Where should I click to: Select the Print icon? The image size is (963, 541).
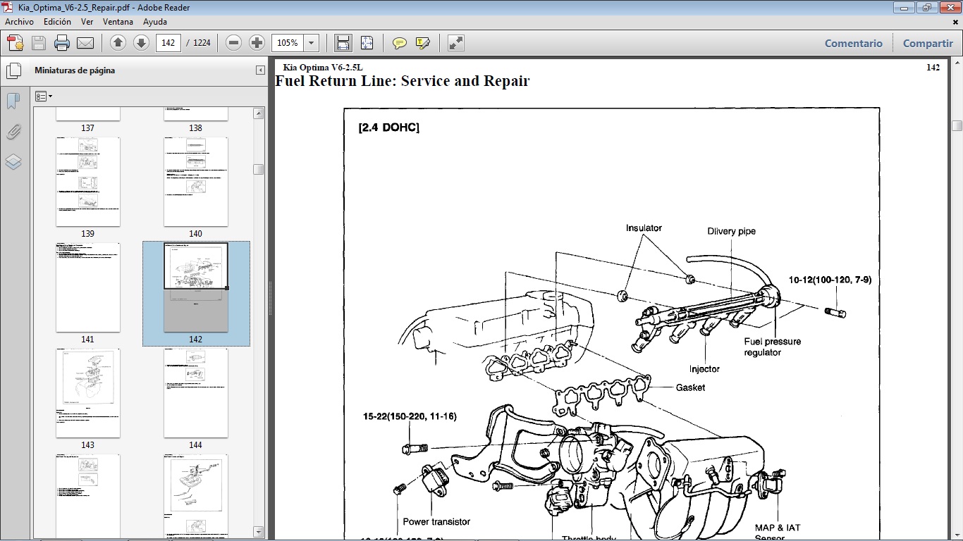coord(62,42)
